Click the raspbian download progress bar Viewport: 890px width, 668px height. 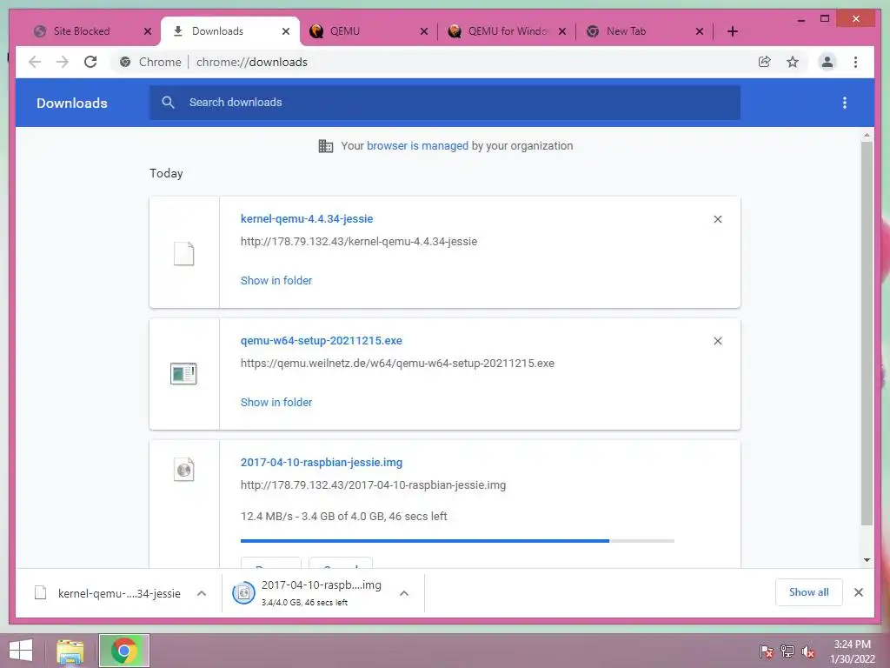tap(457, 541)
